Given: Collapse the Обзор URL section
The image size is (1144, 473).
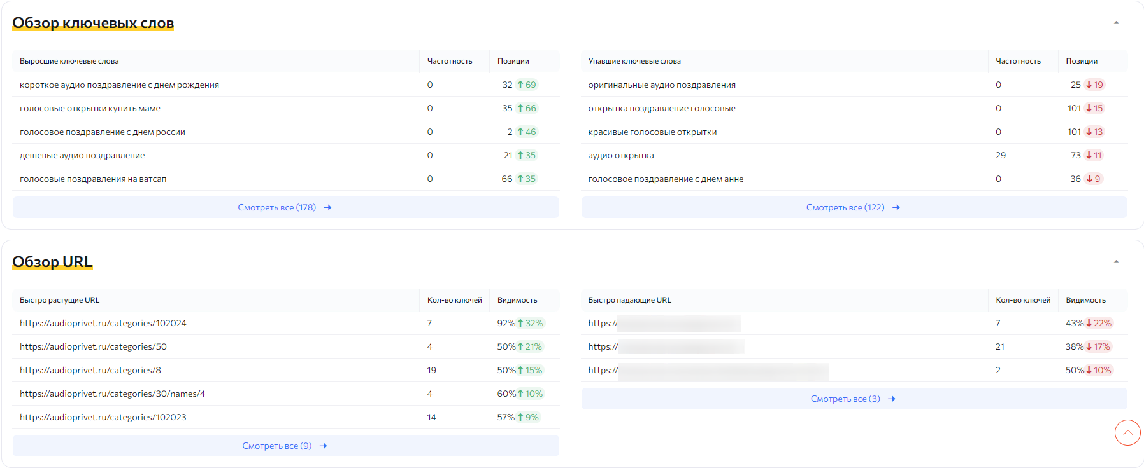Looking at the screenshot, I should [1116, 262].
